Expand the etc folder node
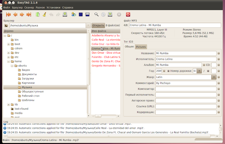Viewport: 225px width, 144px height. (x=9, y=57)
